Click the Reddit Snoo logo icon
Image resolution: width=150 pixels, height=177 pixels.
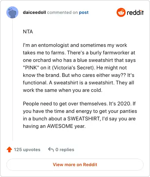[121, 12]
